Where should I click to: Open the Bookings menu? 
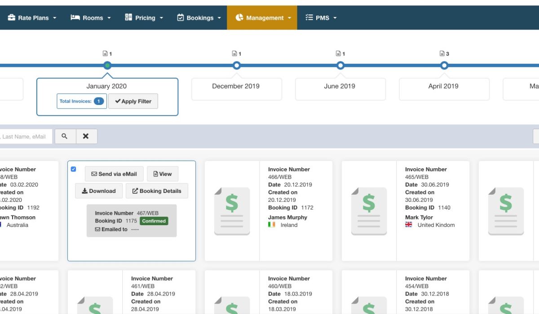(199, 18)
